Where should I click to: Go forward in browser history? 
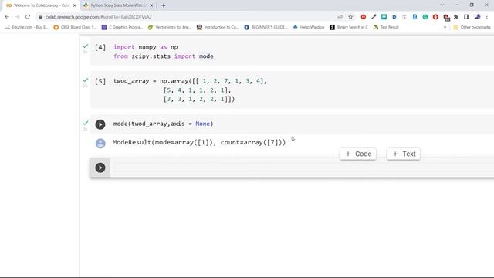click(x=17, y=17)
